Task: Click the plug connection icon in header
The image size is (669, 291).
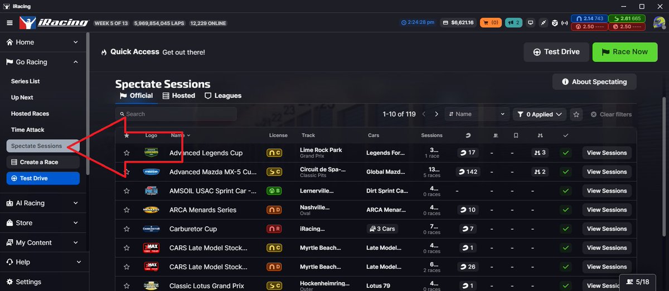Action: point(543,23)
